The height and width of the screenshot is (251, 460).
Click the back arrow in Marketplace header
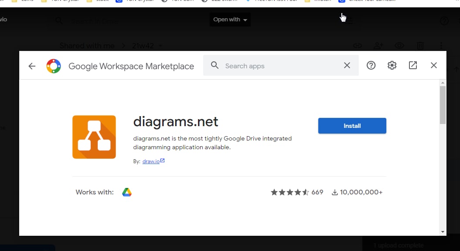coord(32,66)
